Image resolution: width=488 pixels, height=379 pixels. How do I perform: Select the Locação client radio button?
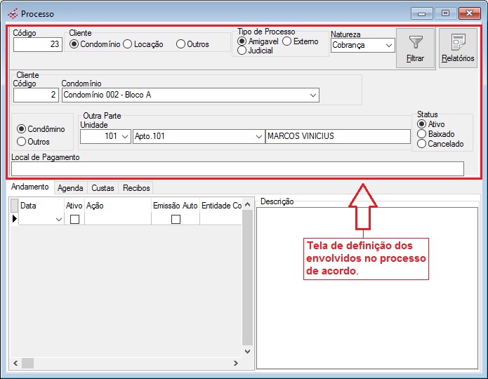pos(128,44)
